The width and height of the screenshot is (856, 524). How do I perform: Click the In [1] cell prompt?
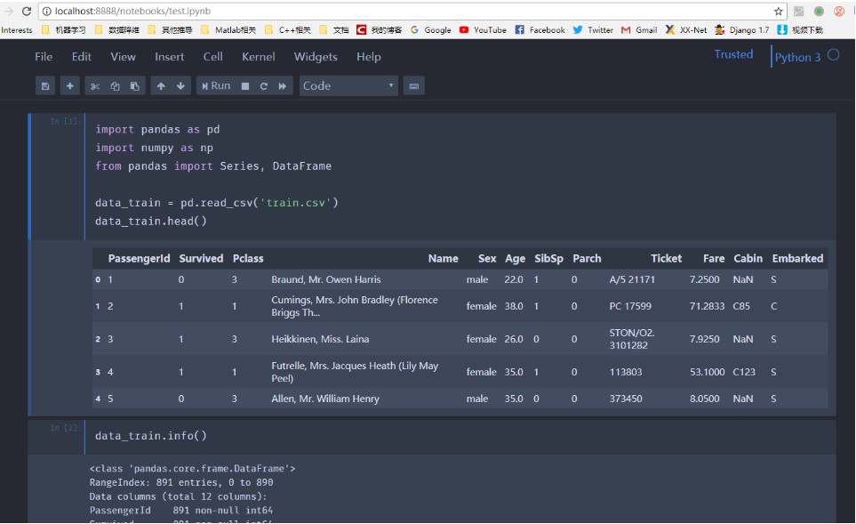tap(64, 121)
